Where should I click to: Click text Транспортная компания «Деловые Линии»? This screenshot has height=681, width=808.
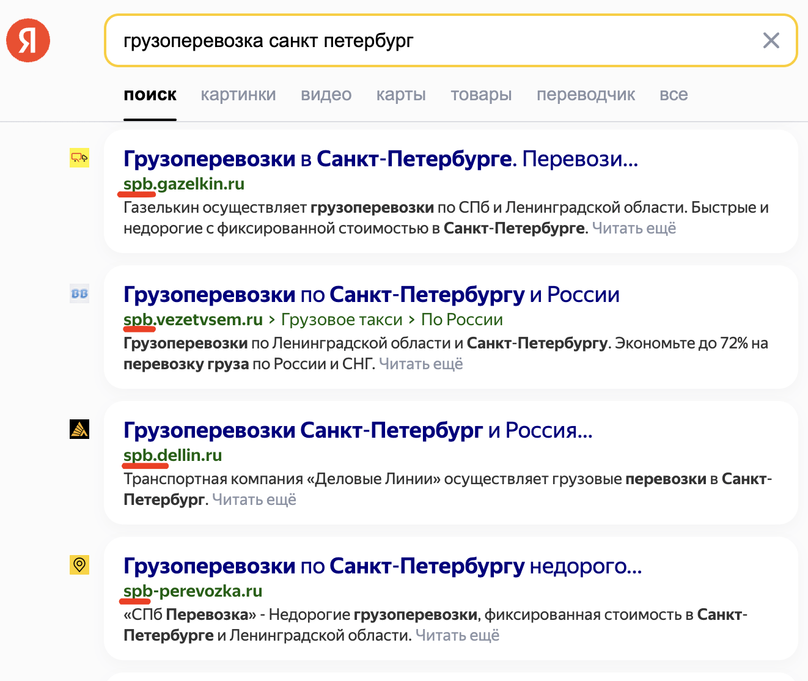pos(282,479)
